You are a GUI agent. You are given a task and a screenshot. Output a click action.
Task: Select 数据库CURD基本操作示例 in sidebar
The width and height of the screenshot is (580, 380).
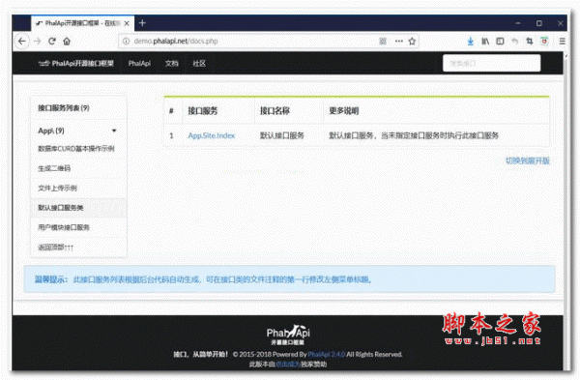[76, 149]
